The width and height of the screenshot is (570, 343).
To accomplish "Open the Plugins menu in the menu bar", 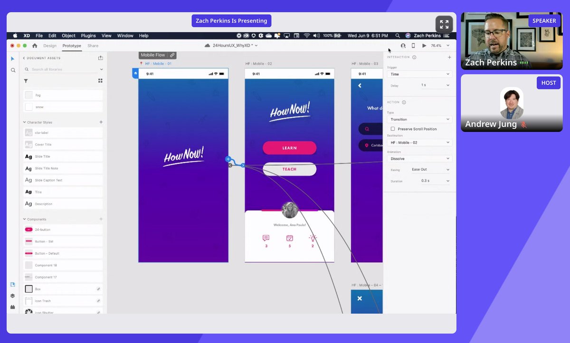I will pos(88,35).
